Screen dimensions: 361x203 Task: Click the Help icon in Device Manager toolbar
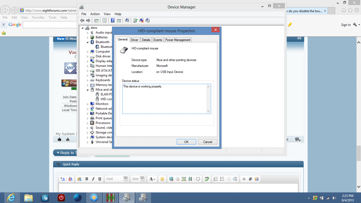click(113, 21)
